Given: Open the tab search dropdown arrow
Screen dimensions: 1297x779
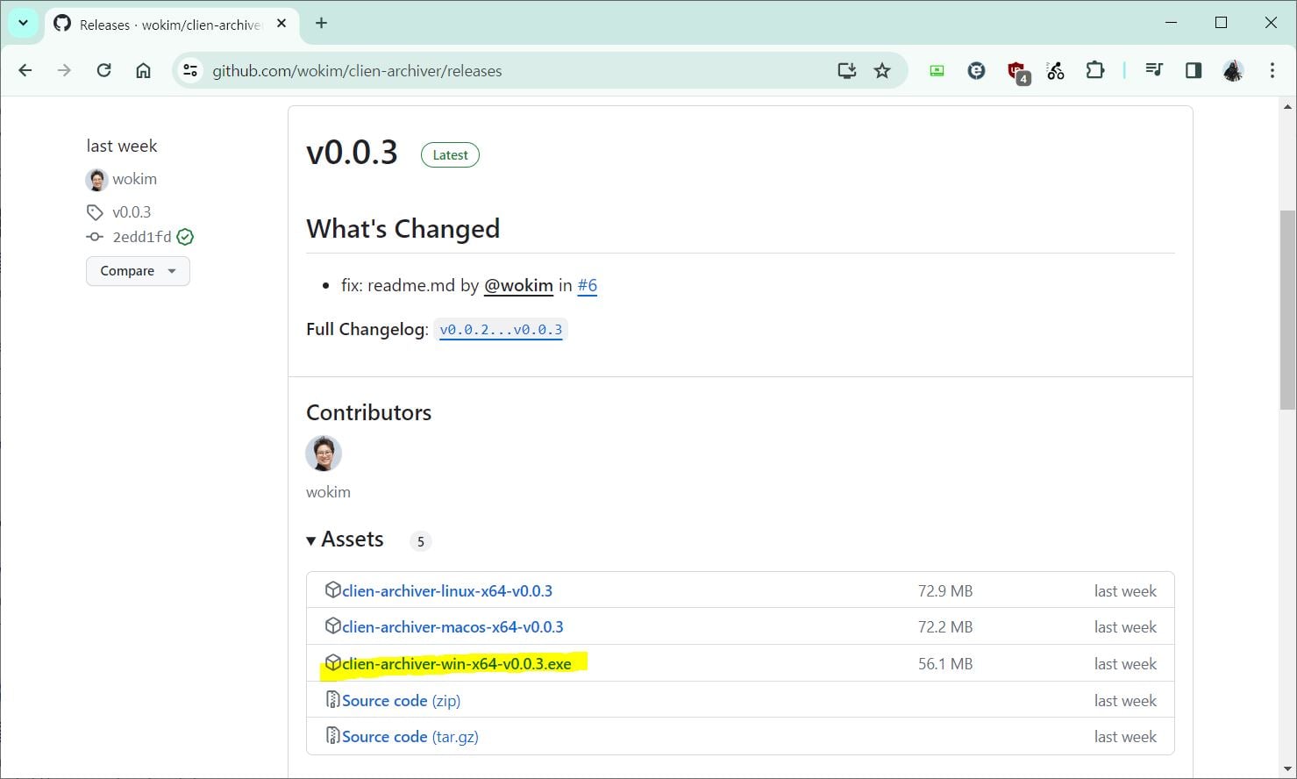Looking at the screenshot, I should (23, 23).
